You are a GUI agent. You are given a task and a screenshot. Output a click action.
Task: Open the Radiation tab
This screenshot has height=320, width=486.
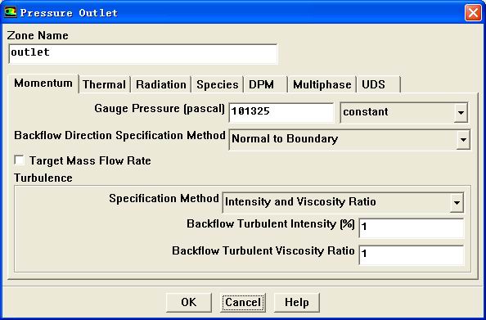[160, 84]
